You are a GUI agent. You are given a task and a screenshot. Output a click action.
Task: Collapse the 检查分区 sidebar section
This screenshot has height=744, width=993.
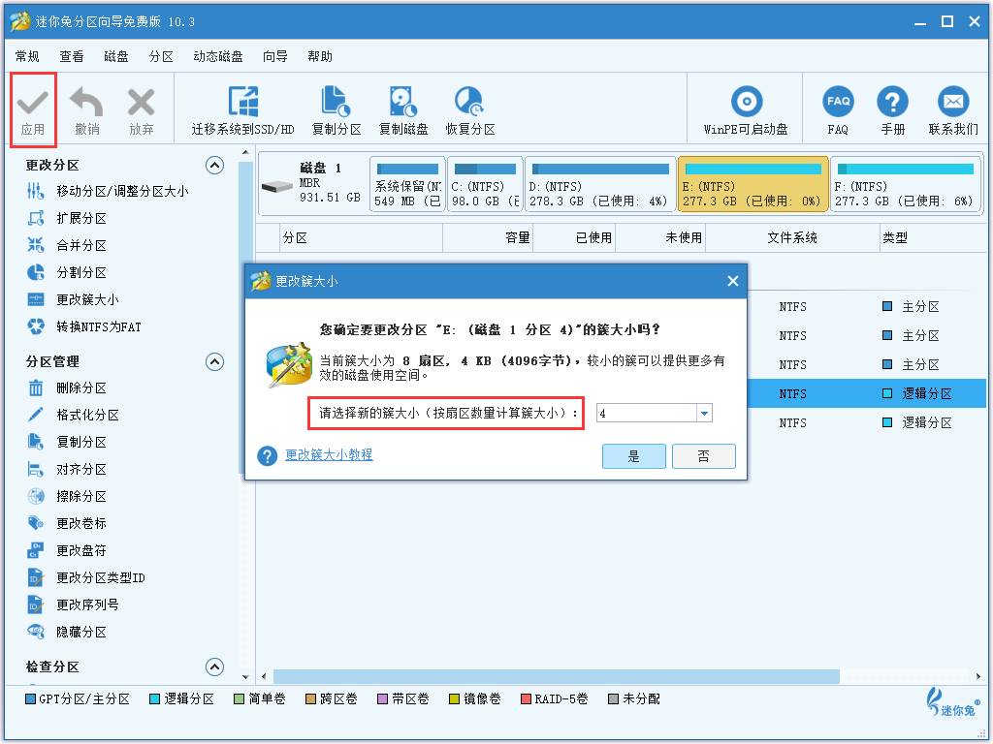point(214,666)
